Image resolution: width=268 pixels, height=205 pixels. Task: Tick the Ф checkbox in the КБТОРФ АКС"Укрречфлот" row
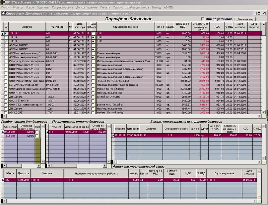pos(6,85)
